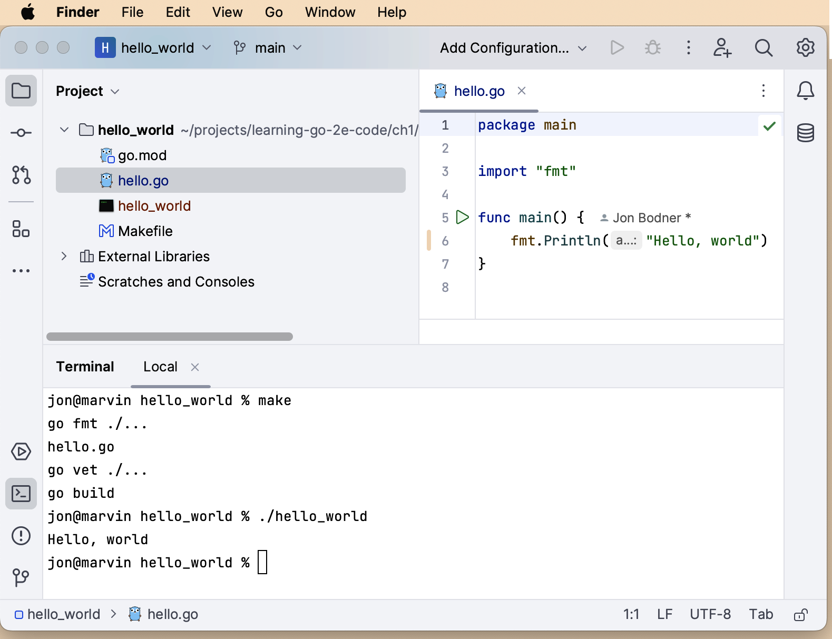832x639 pixels.
Task: Open the Edit menu
Action: tap(178, 12)
